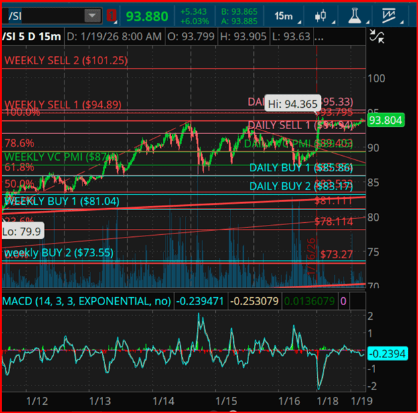This screenshot has height=413, width=418.
Task: Click the +5.343 net change box
Action: tap(194, 15)
